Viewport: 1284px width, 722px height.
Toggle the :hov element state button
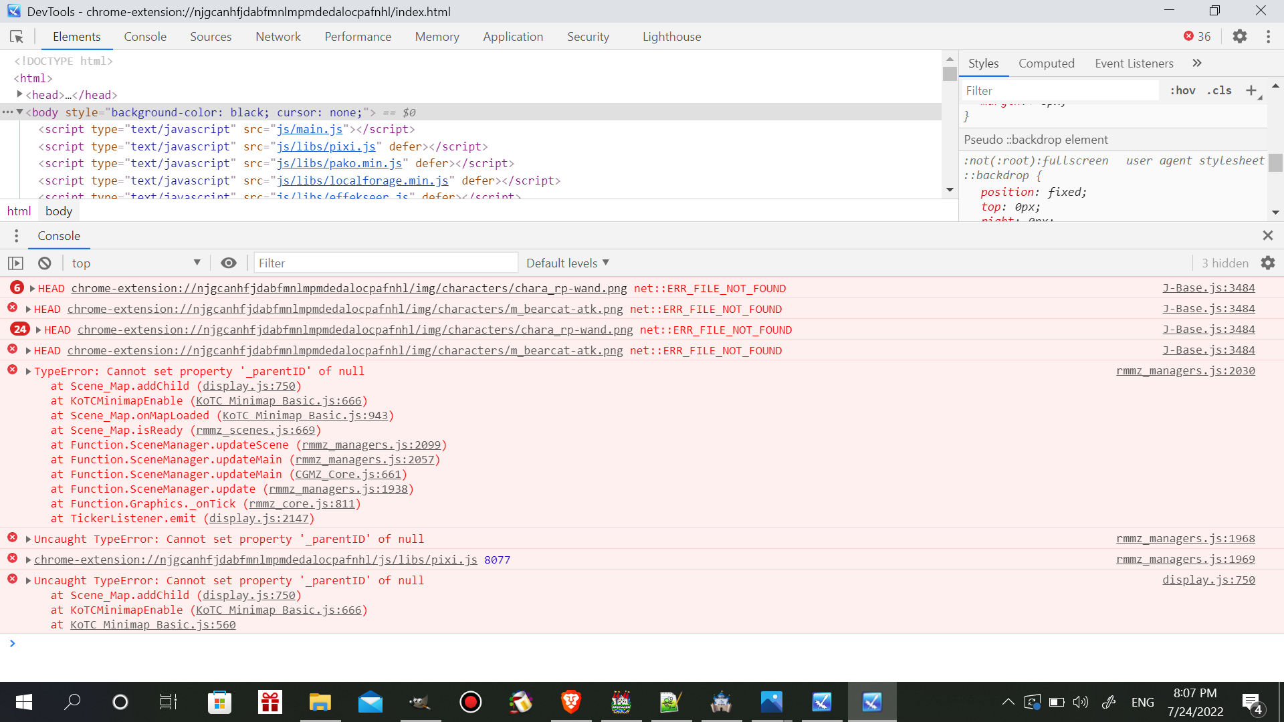pyautogui.click(x=1182, y=90)
